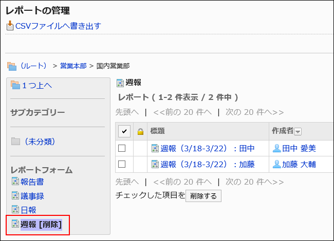
Task: Click the root folder icon in breadcrumb
Action: click(12, 66)
